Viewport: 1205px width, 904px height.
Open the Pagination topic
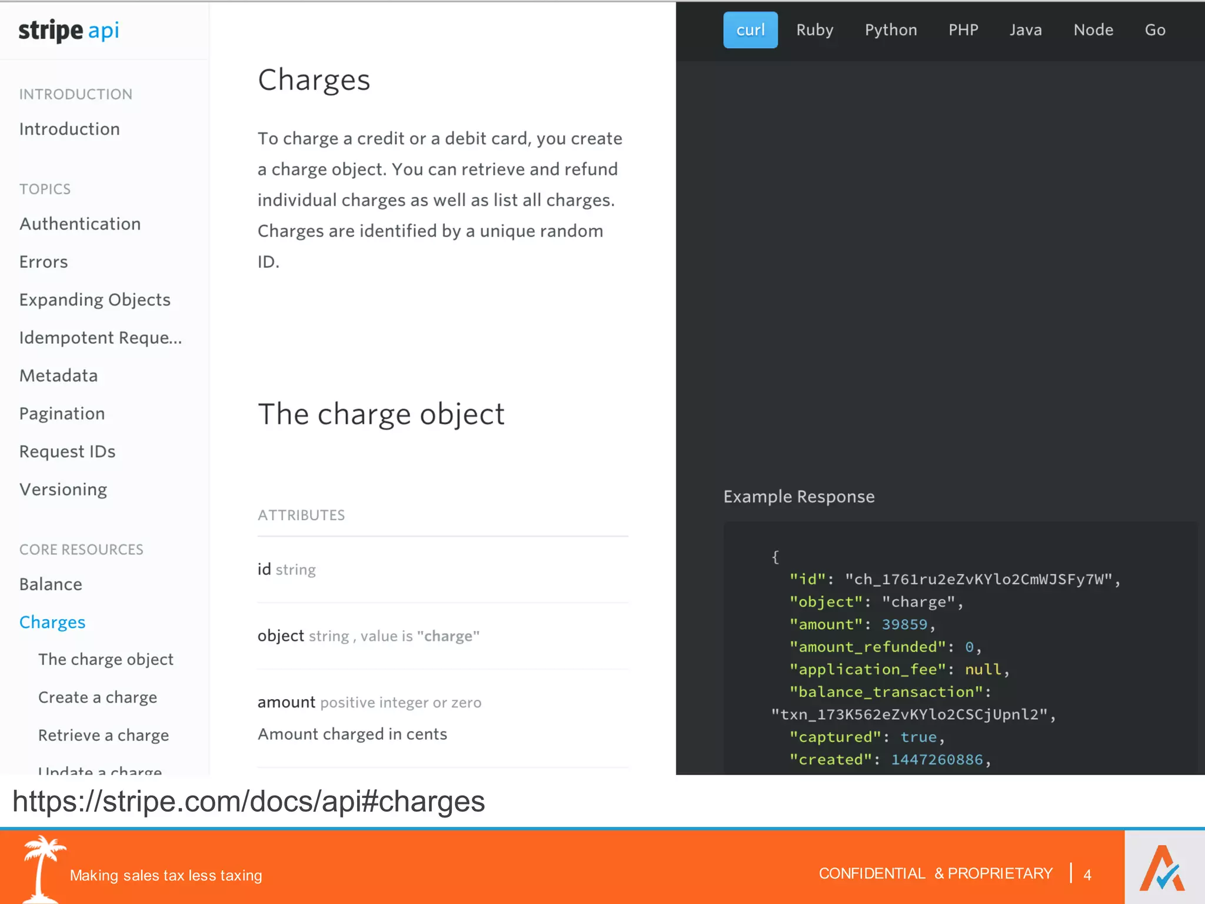point(62,414)
